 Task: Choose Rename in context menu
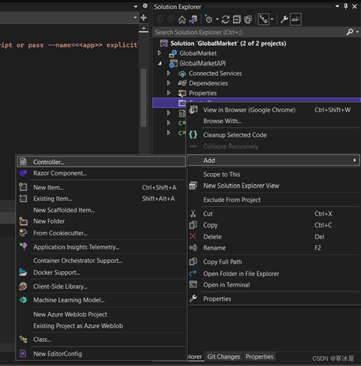273,248
